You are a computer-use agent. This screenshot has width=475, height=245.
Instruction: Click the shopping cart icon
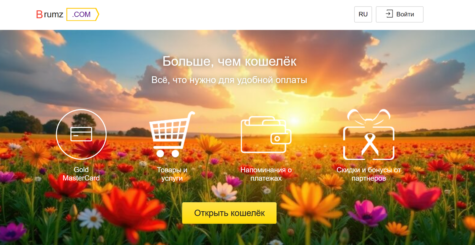[172, 134]
